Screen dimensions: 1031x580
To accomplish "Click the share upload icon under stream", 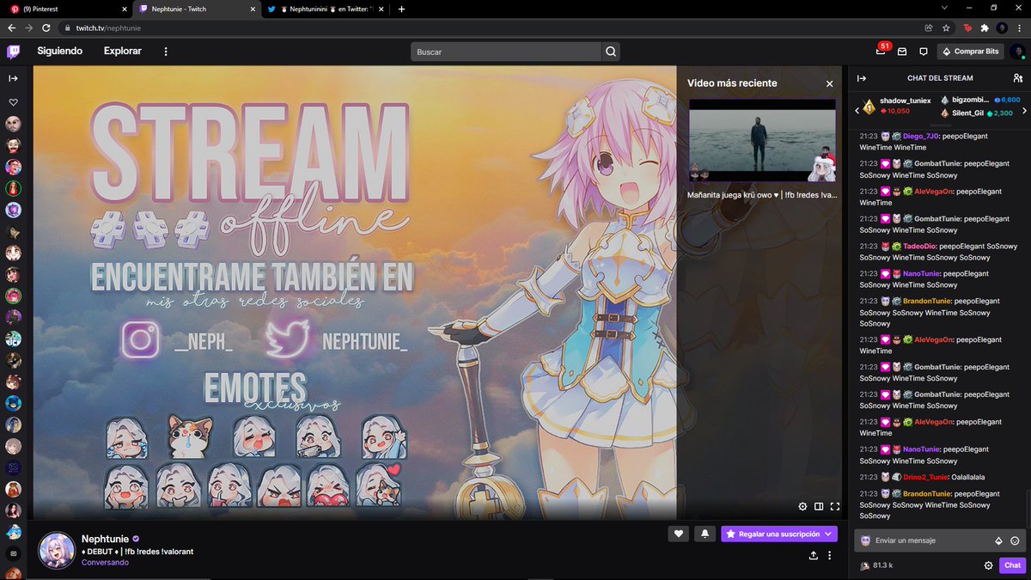I will (x=813, y=556).
